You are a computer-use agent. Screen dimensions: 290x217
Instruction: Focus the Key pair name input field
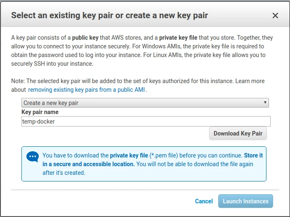(x=146, y=122)
